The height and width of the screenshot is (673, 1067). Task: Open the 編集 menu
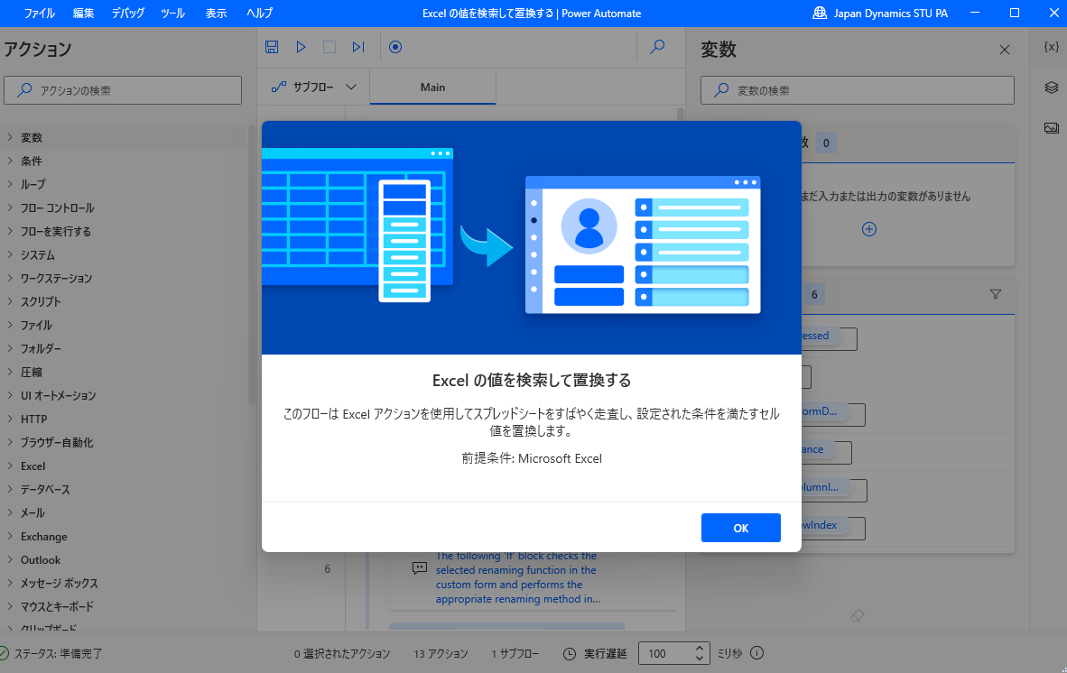coord(83,13)
